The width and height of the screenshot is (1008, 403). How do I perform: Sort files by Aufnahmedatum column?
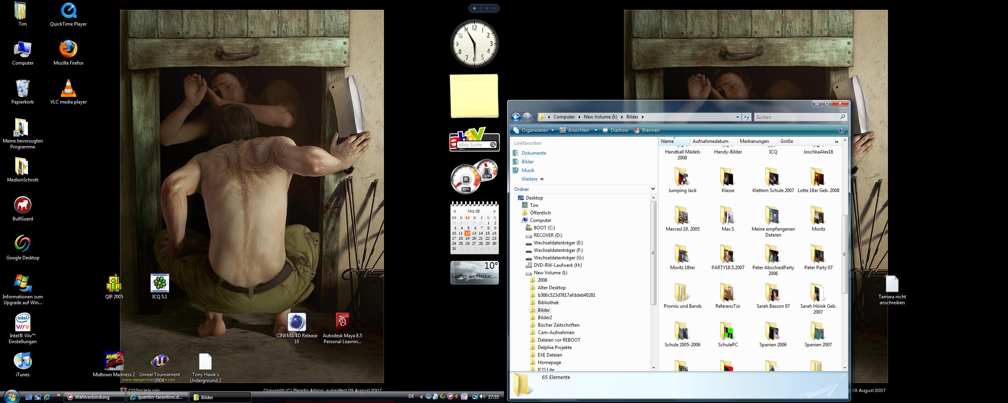(714, 141)
